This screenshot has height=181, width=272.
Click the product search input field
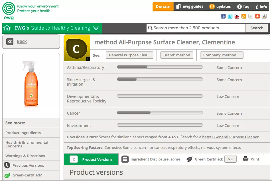pos(196,28)
